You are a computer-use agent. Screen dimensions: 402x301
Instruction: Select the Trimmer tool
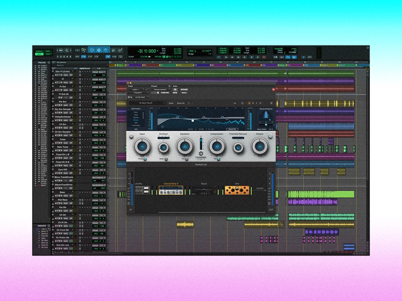tap(92, 50)
